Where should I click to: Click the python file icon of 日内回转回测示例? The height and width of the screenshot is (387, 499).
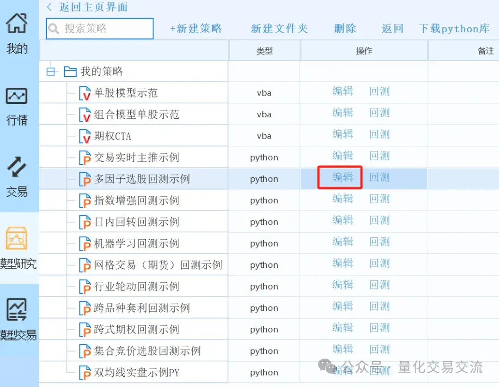[85, 222]
